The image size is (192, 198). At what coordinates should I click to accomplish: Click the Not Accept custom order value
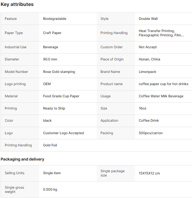tap(148, 47)
